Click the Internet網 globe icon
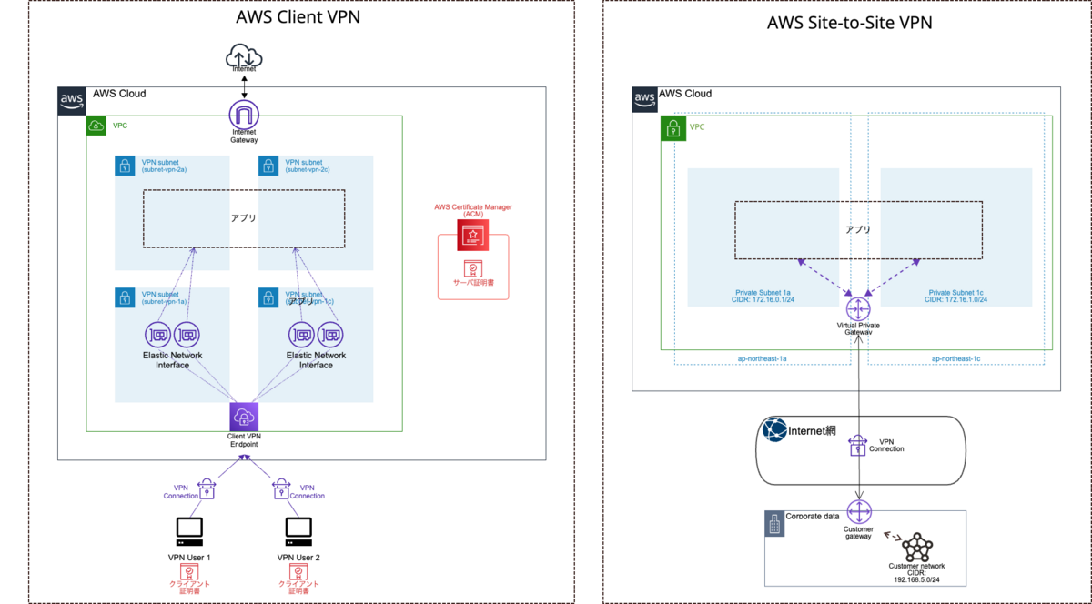Screen dimensions: 1092x604 click(x=774, y=429)
